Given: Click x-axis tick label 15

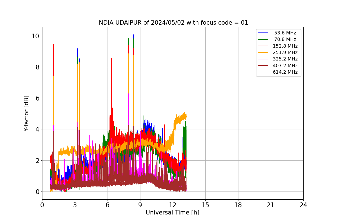Looking at the screenshot, I should click(x=205, y=205).
